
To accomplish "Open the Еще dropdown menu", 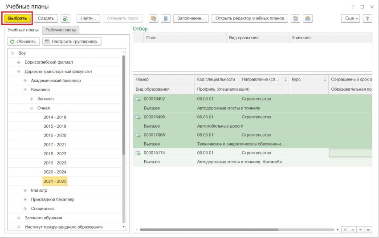I will [350, 19].
